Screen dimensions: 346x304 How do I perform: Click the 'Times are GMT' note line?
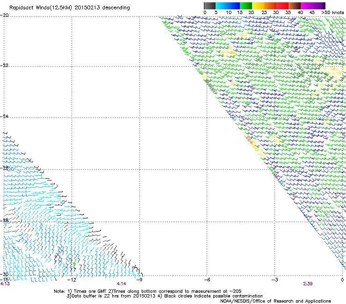coord(148,291)
